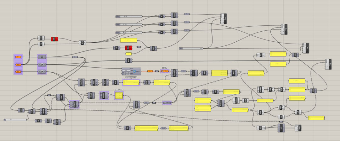Click the orange Brep parameter node

coord(18,65)
